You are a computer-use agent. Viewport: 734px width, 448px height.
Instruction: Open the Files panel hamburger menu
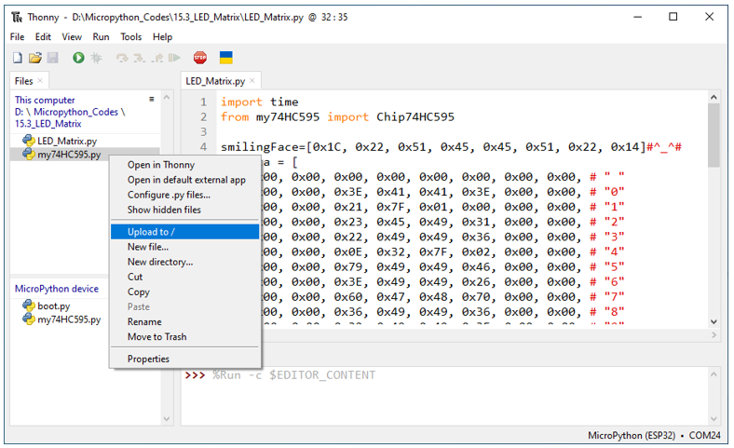(x=151, y=99)
